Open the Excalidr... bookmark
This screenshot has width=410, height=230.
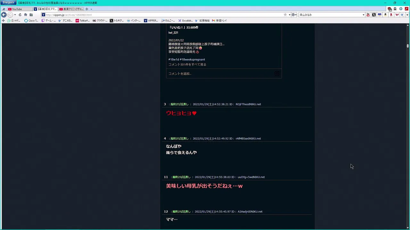[185, 20]
